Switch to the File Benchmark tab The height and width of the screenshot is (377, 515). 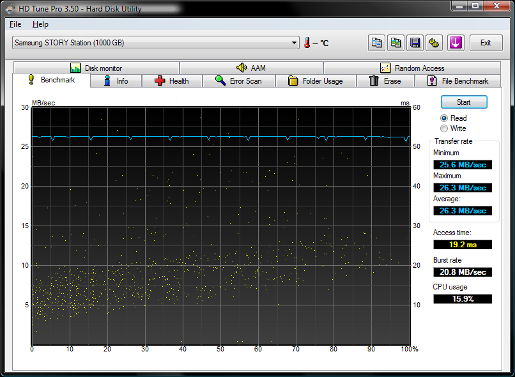458,81
